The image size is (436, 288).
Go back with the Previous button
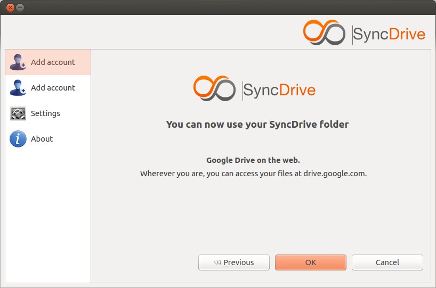click(234, 262)
